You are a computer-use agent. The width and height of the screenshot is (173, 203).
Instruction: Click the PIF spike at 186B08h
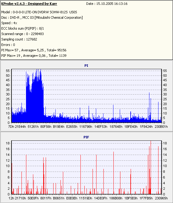coord(113,173)
